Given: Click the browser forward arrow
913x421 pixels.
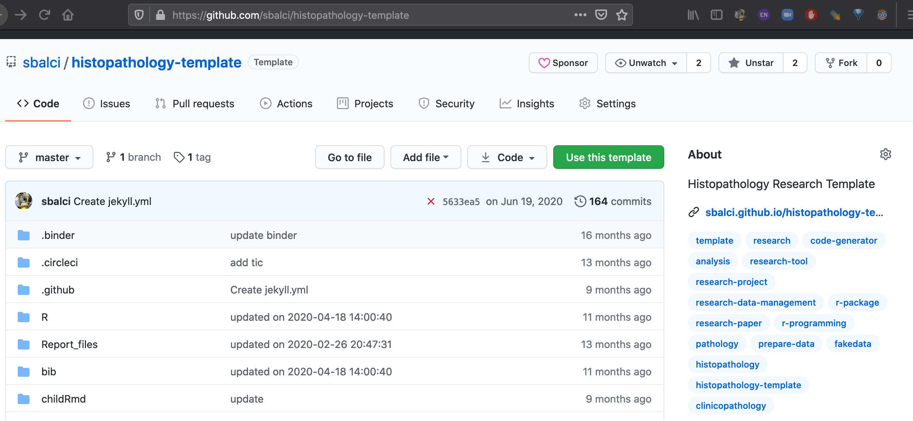Looking at the screenshot, I should pyautogui.click(x=21, y=15).
